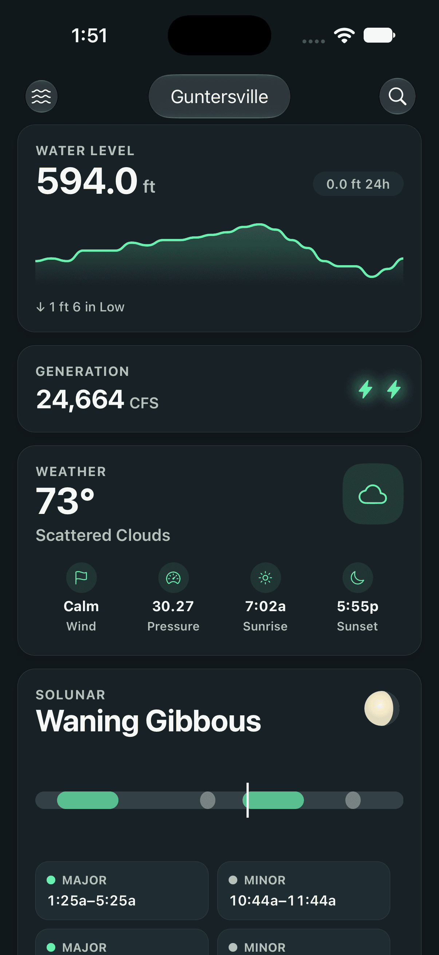Tap the Waning Gibbous heading
Screen dimensions: 439x955
[x=148, y=721]
